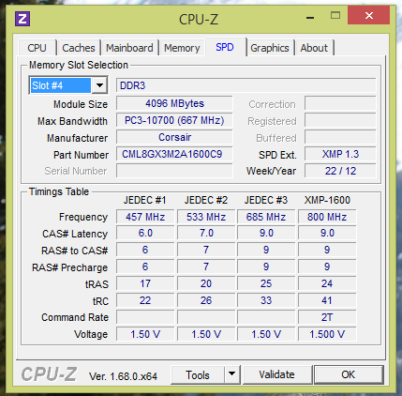Click the JEDEC #2 column header

click(x=206, y=200)
